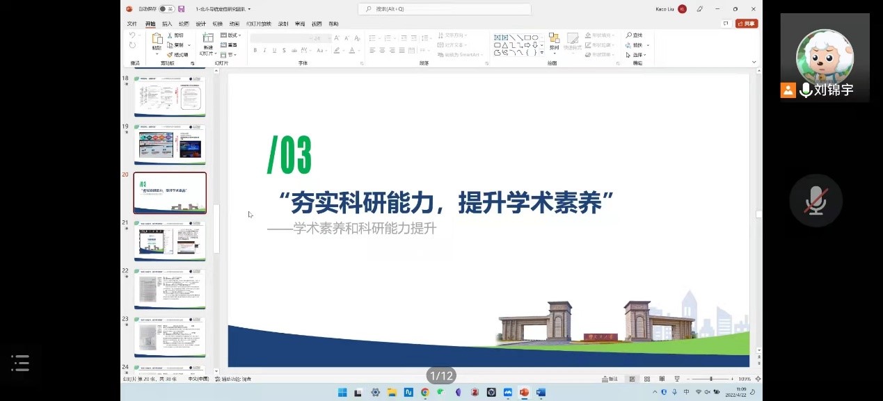Expand the Layout (版式) dropdown
Viewport: 883px width, 401px height.
tap(230, 35)
